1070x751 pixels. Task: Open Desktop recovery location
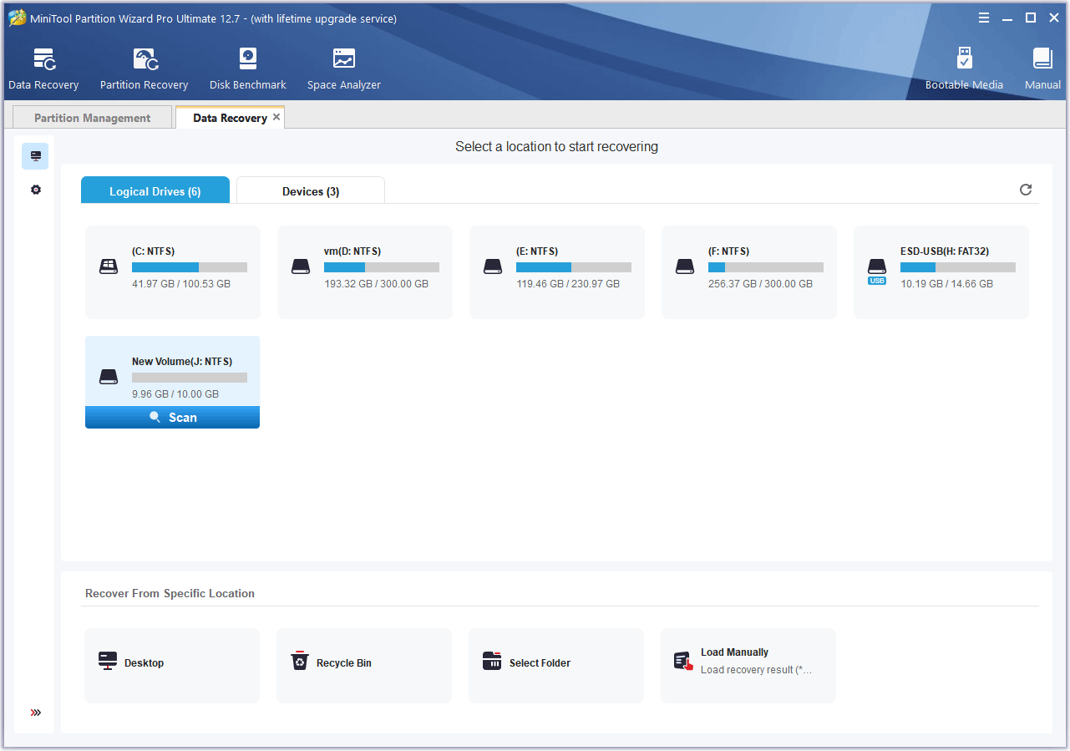[172, 666]
